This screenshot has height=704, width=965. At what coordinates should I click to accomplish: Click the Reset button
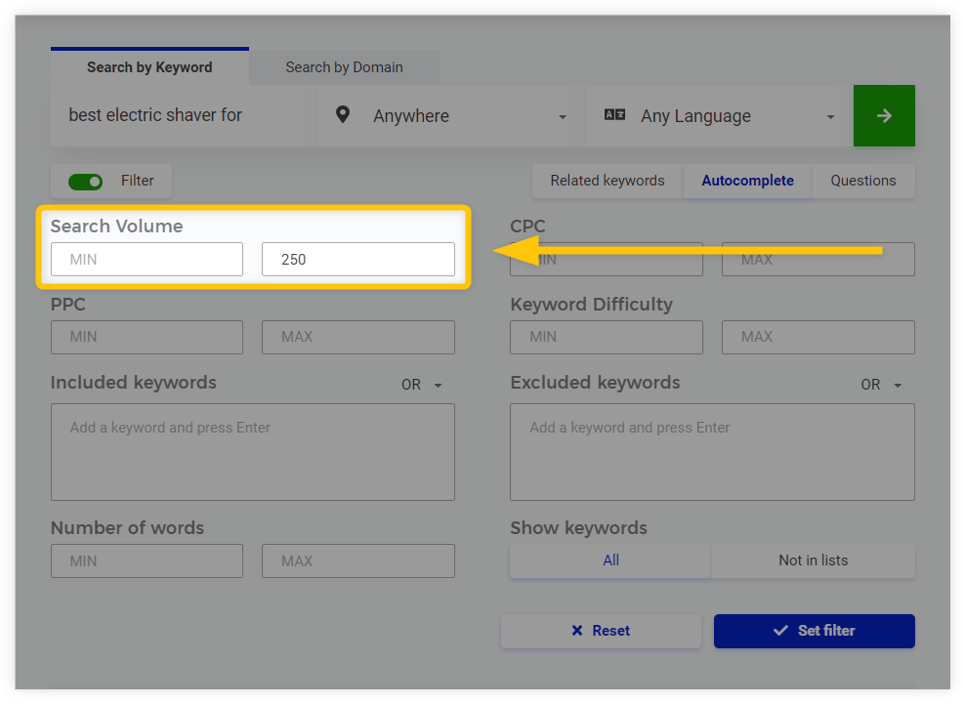601,631
